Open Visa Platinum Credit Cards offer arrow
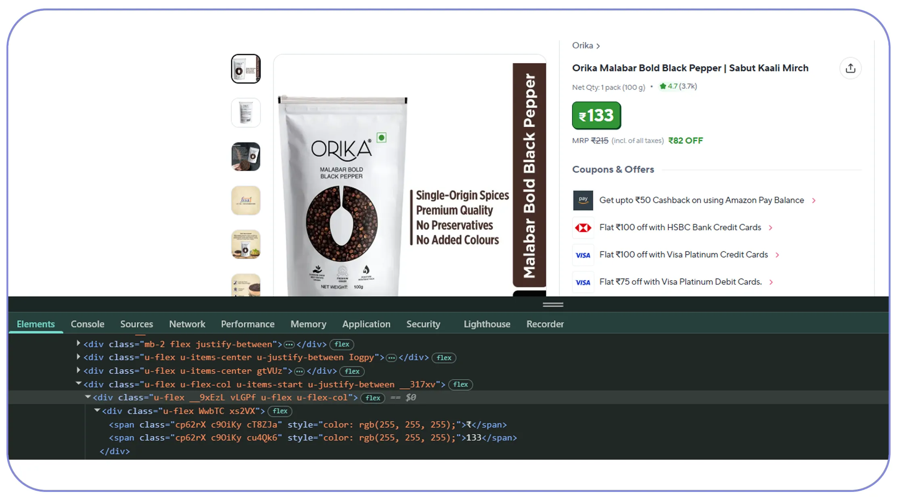897x500 pixels. pyautogui.click(x=777, y=255)
